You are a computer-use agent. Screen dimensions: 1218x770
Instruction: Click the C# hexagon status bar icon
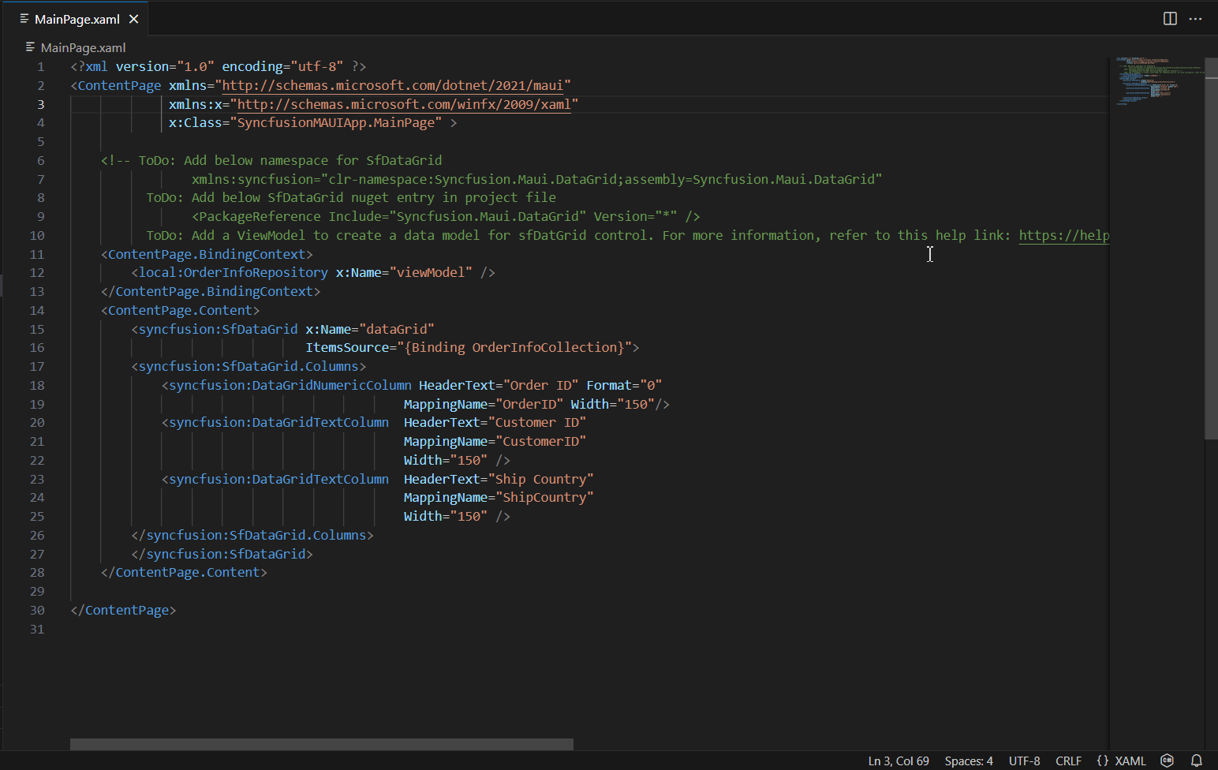point(1168,761)
